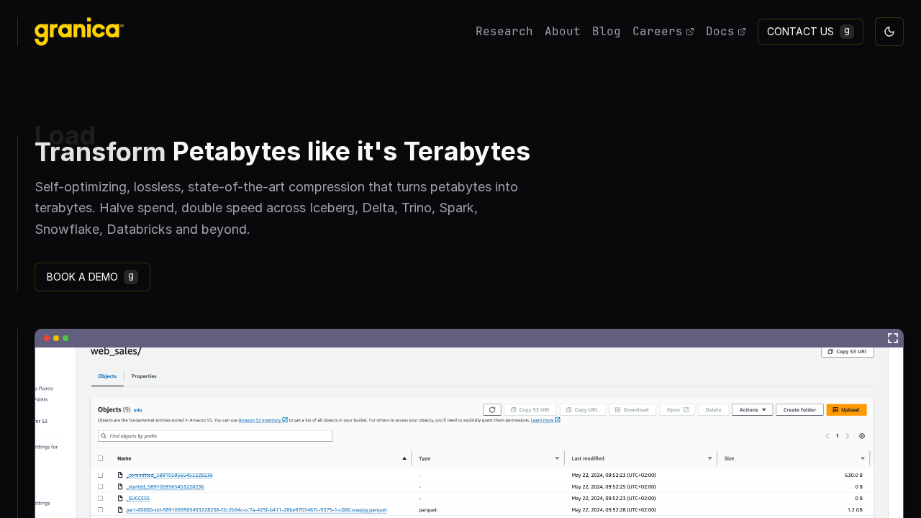The image size is (921, 518).
Task: Open the Careers external link
Action: [663, 32]
